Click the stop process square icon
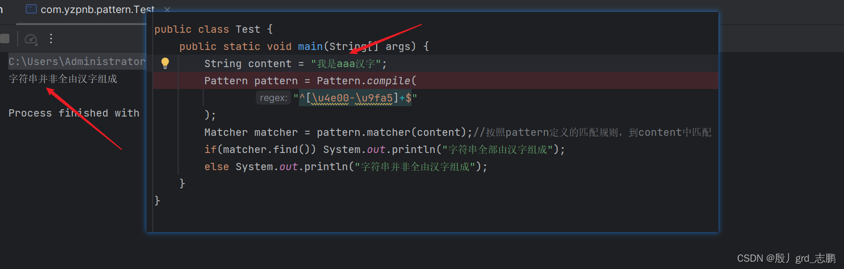The width and height of the screenshot is (844, 269). pos(5,39)
